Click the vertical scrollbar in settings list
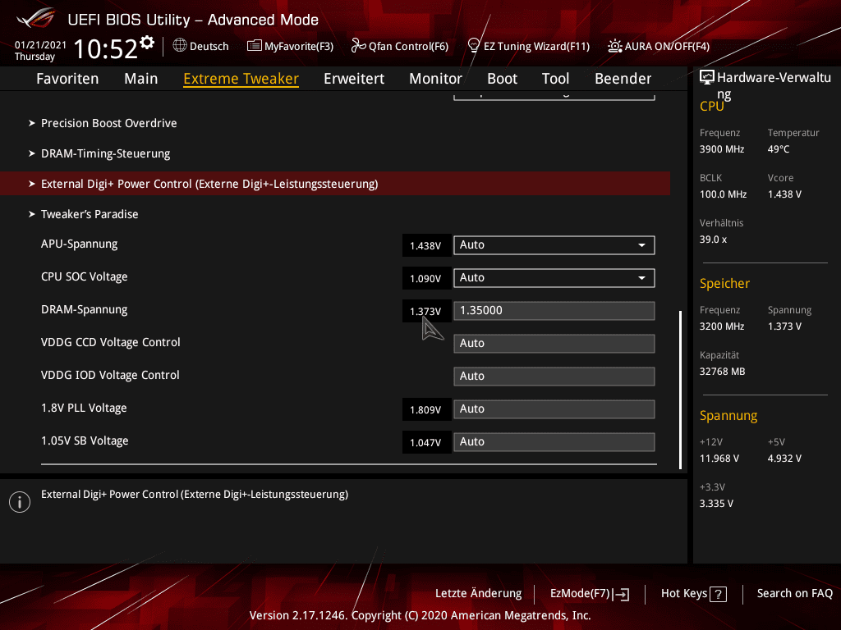This screenshot has width=841, height=630. [x=680, y=390]
